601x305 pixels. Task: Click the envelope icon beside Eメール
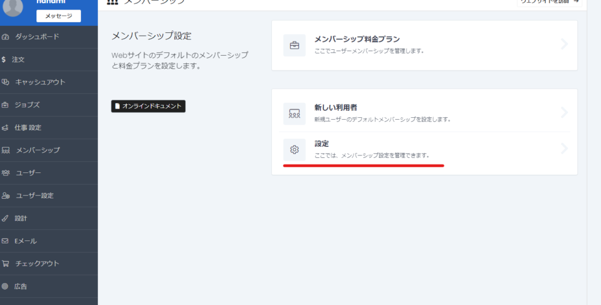(6, 241)
